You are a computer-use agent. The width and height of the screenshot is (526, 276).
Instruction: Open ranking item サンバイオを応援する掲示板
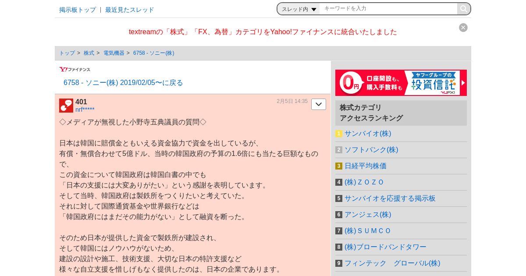[390, 198]
